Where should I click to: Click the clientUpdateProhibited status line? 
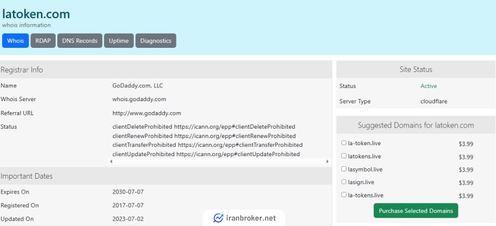tap(206, 155)
